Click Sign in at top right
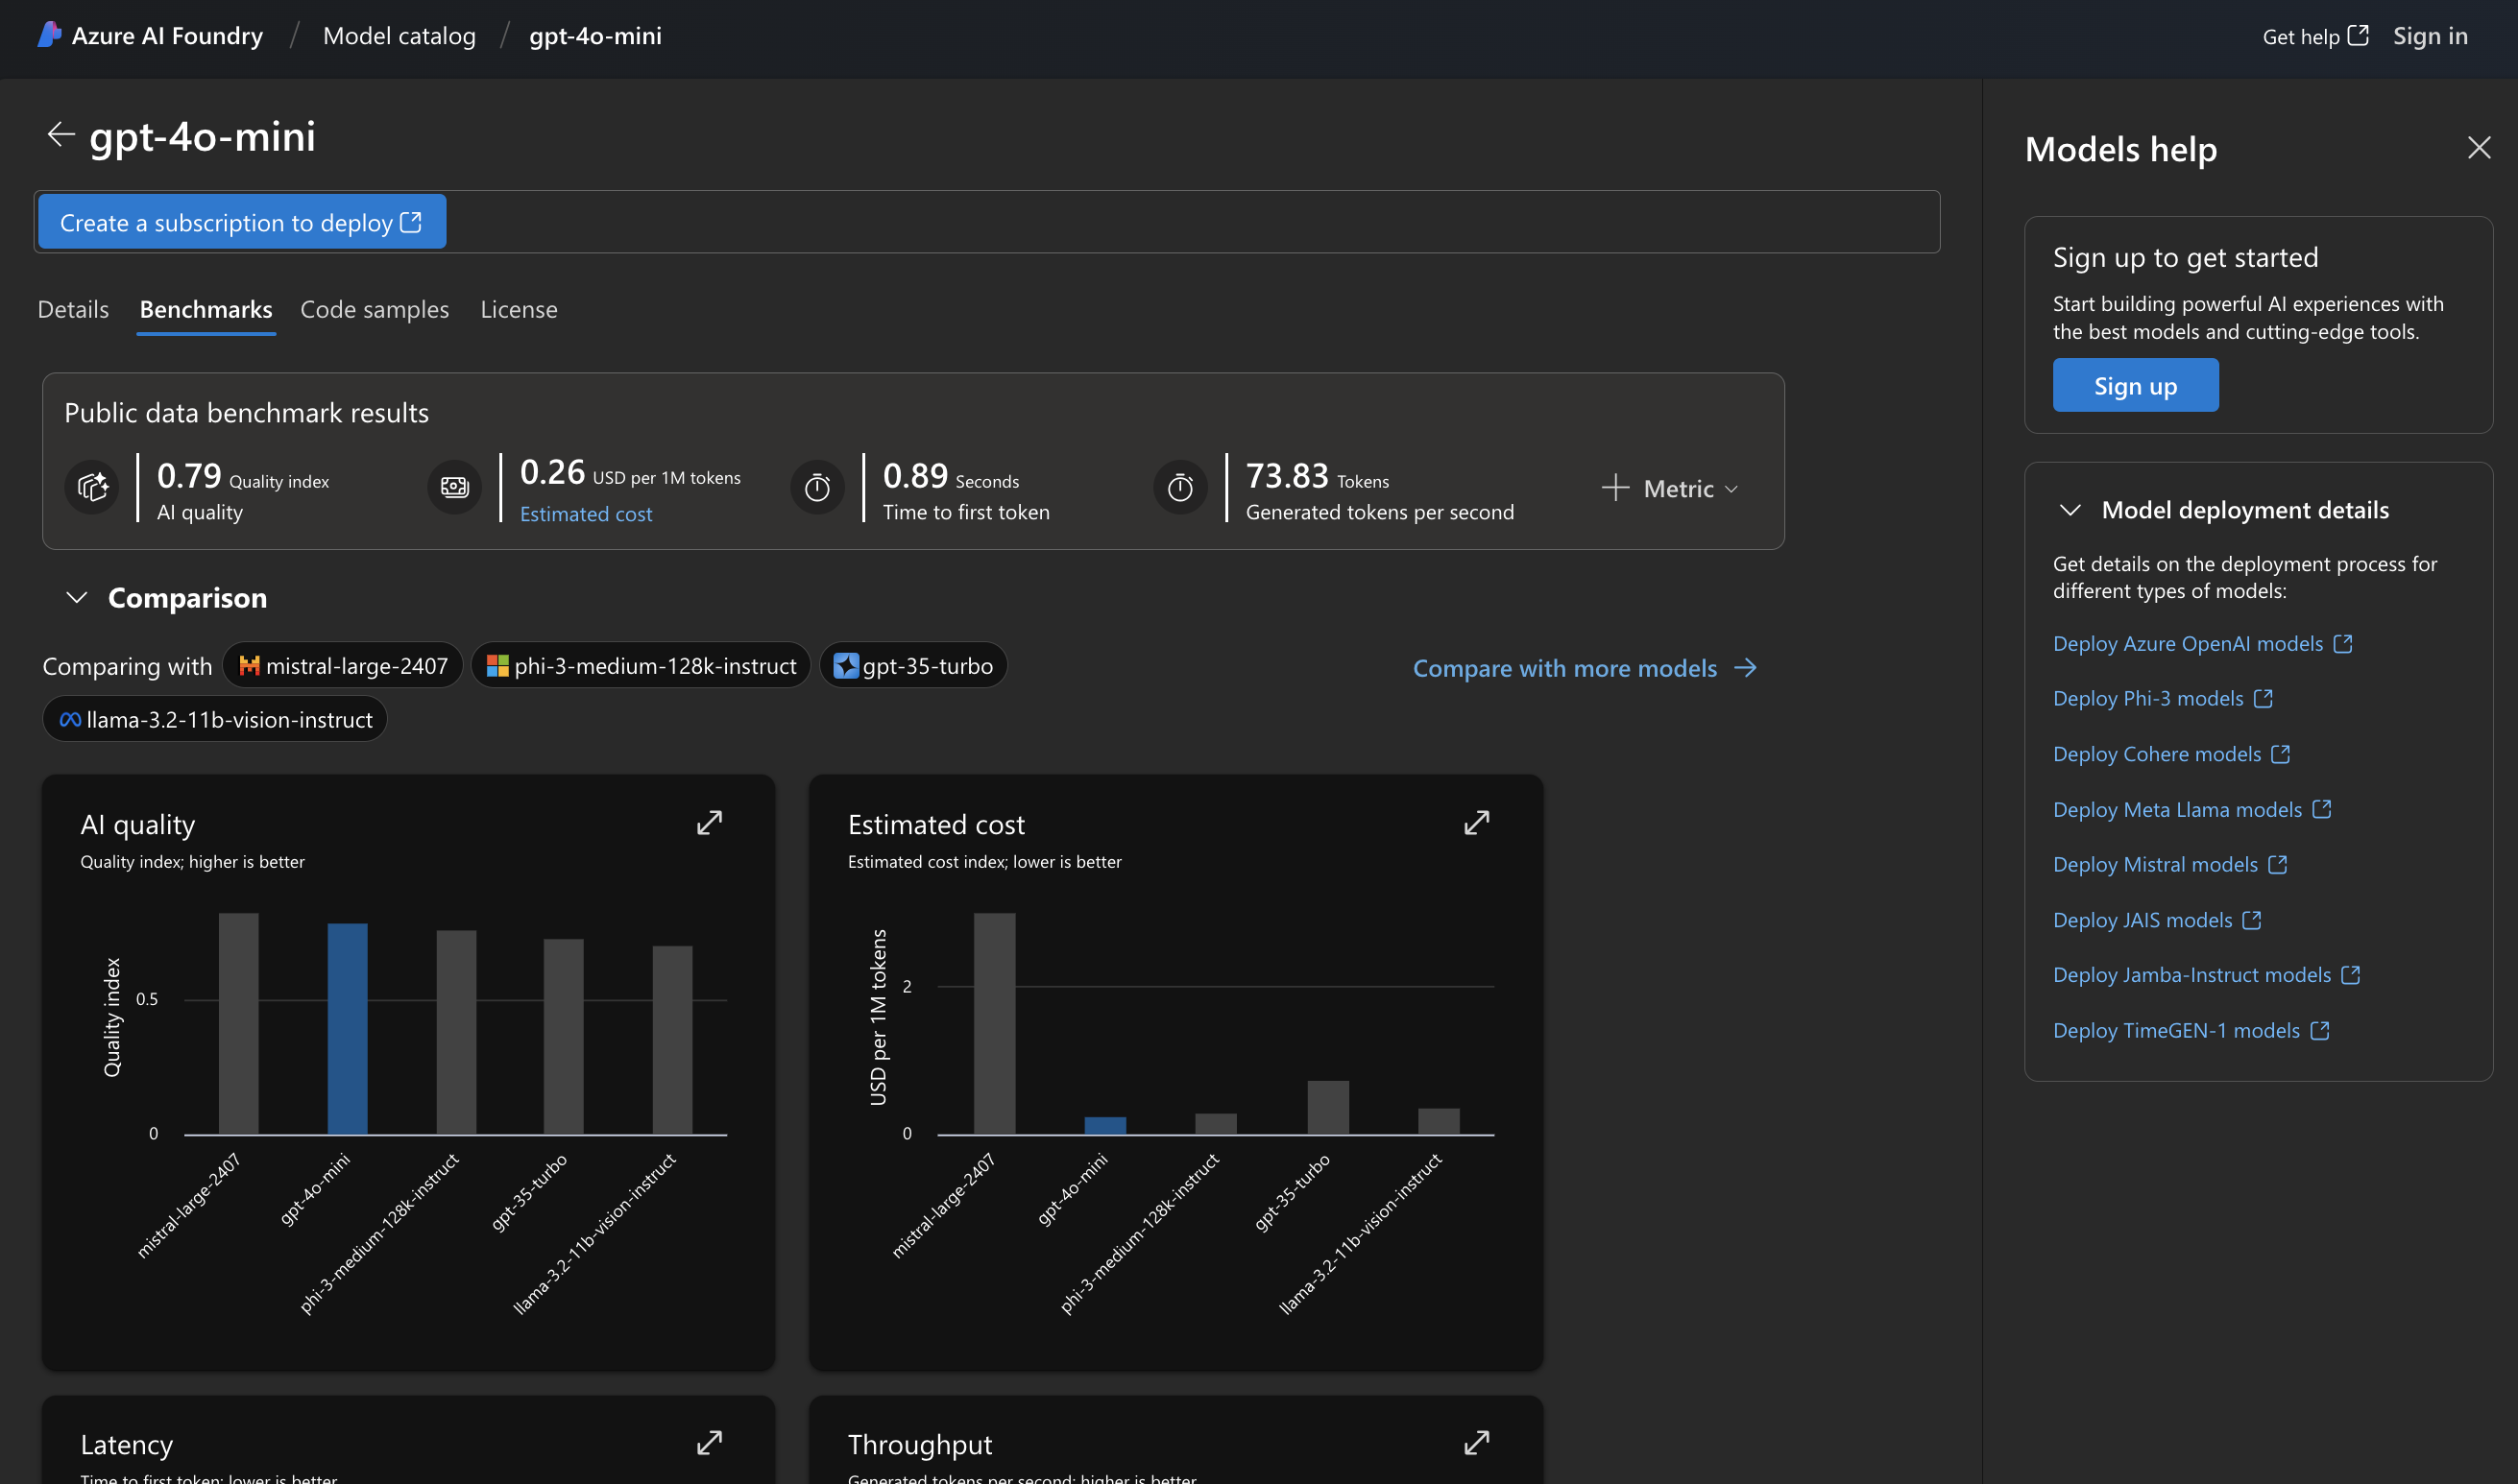 (x=2429, y=36)
